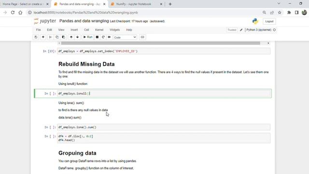
Task: Run the selected cell
Action: [88, 37]
